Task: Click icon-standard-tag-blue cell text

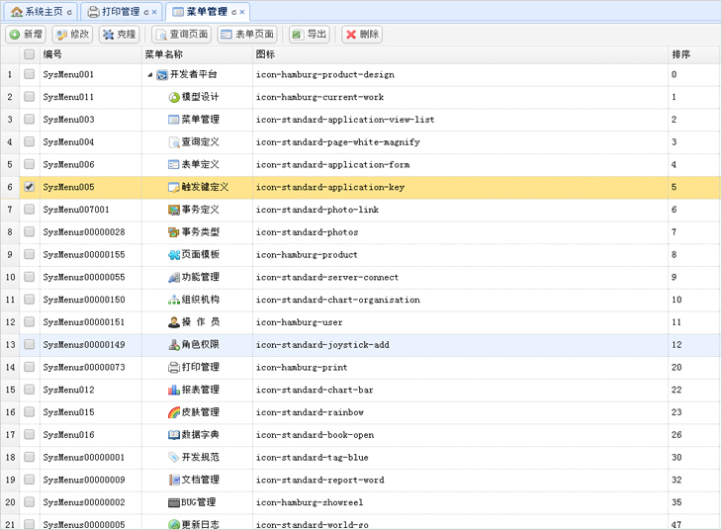Action: (x=313, y=458)
